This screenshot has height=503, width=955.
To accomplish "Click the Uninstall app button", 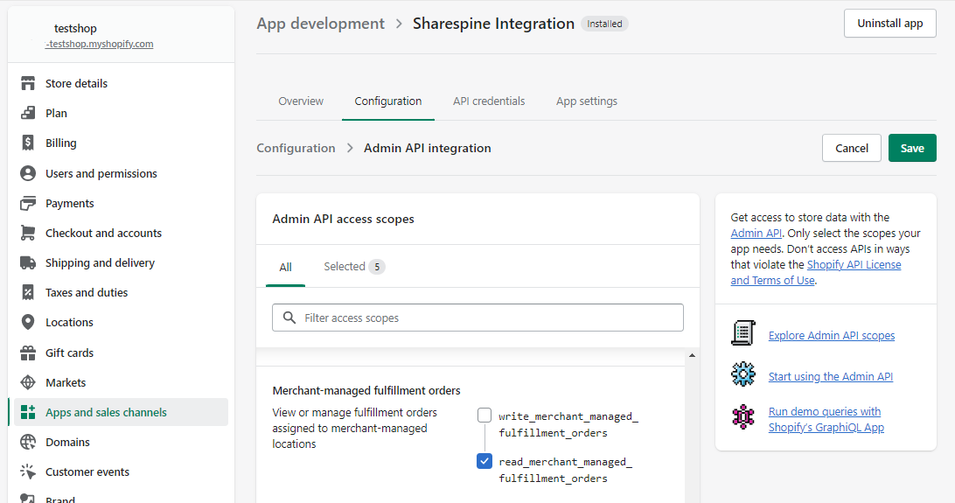I will click(889, 24).
